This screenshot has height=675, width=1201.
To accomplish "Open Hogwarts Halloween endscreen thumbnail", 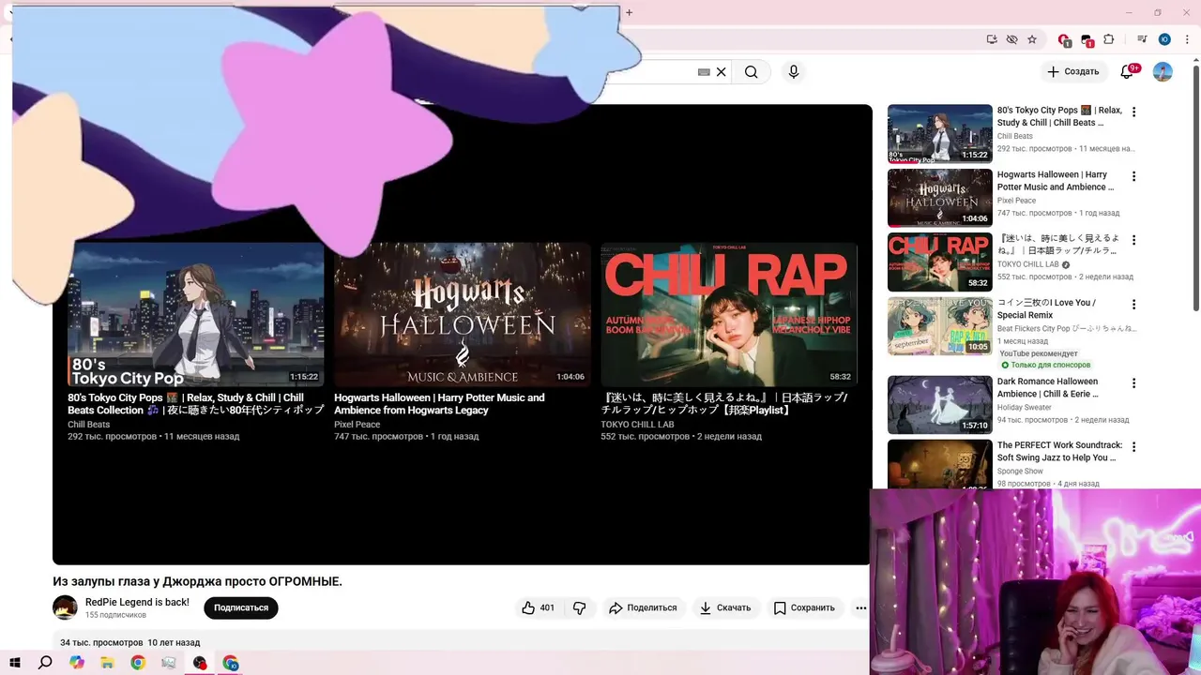I will [x=463, y=314].
